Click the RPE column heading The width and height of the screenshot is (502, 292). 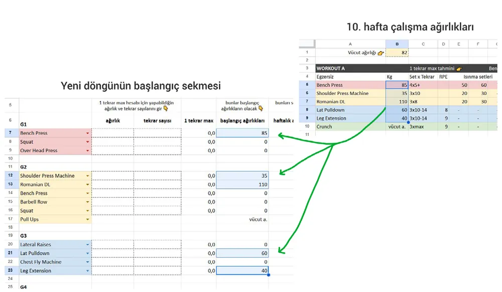point(443,77)
